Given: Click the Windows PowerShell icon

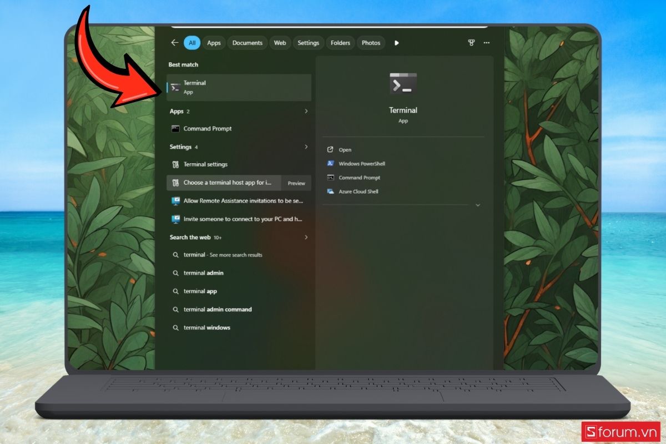Looking at the screenshot, I should (330, 164).
